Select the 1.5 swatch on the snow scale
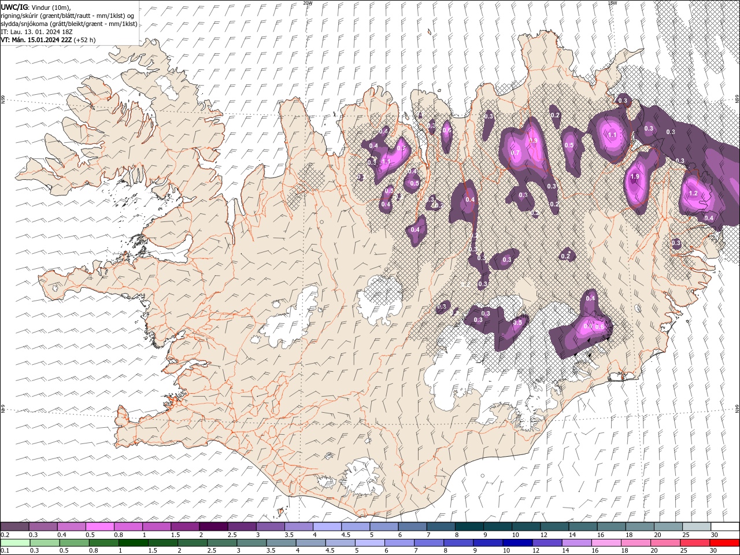The width and height of the screenshot is (740, 555). tap(185, 527)
